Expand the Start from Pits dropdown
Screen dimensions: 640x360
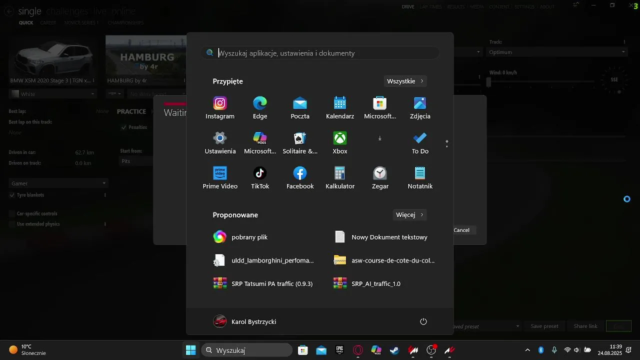coord(136,161)
